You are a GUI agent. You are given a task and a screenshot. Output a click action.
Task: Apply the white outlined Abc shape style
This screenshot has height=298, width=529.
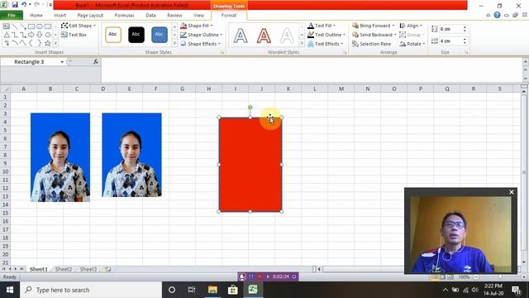coord(113,35)
